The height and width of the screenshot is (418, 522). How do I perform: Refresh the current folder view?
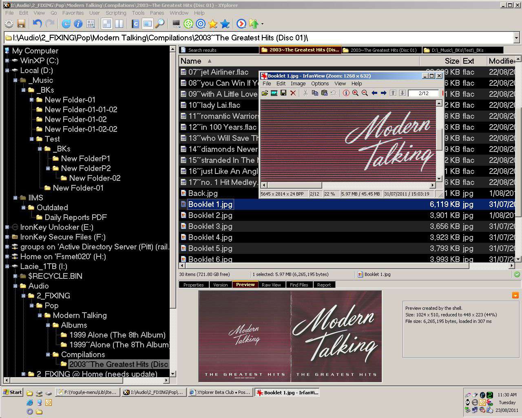(x=65, y=24)
